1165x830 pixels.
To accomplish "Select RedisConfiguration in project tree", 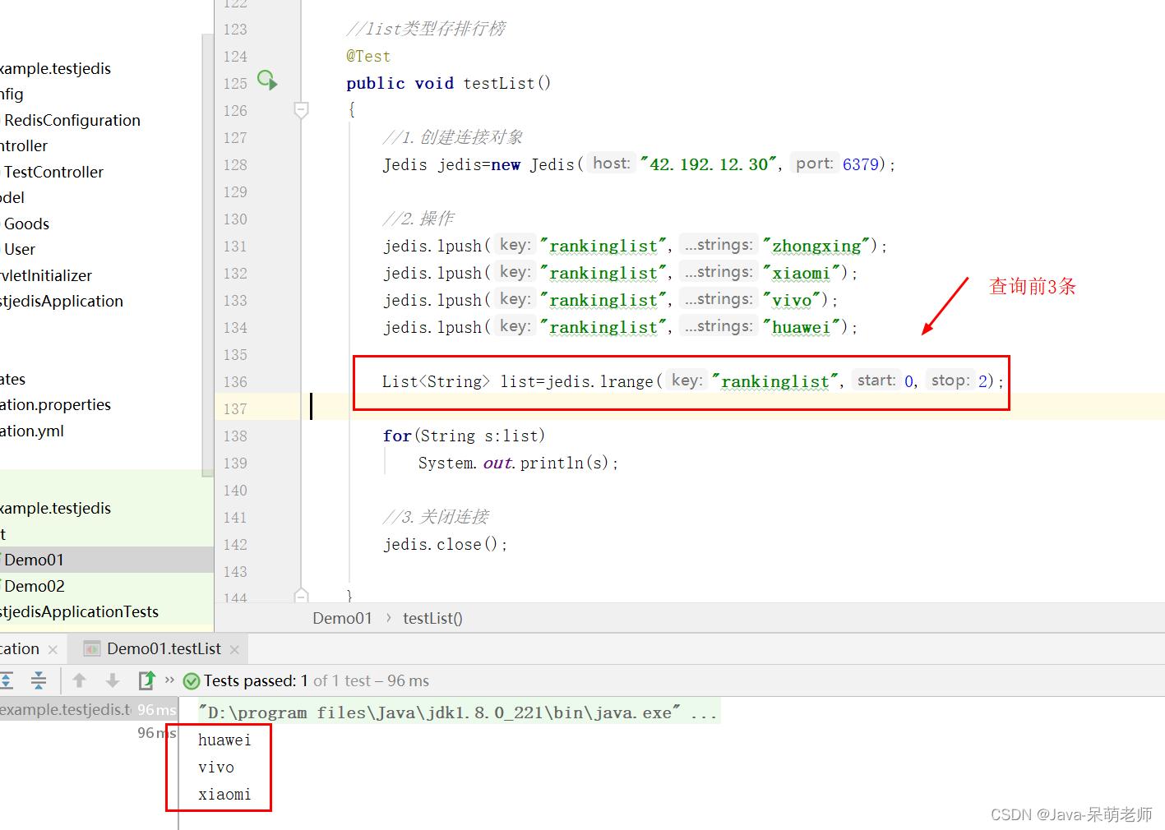I will click(x=72, y=120).
